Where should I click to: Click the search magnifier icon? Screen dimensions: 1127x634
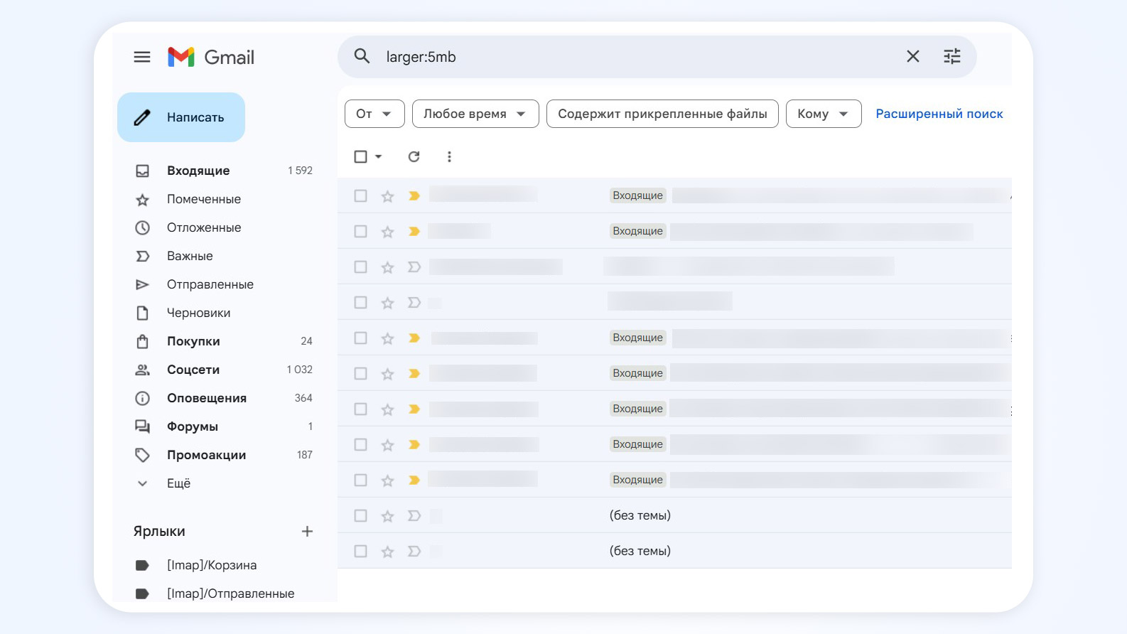point(362,56)
